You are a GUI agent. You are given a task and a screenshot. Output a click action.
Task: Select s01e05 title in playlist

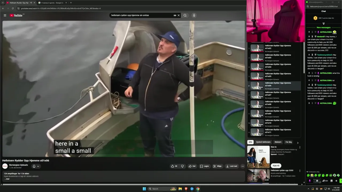[278, 75]
